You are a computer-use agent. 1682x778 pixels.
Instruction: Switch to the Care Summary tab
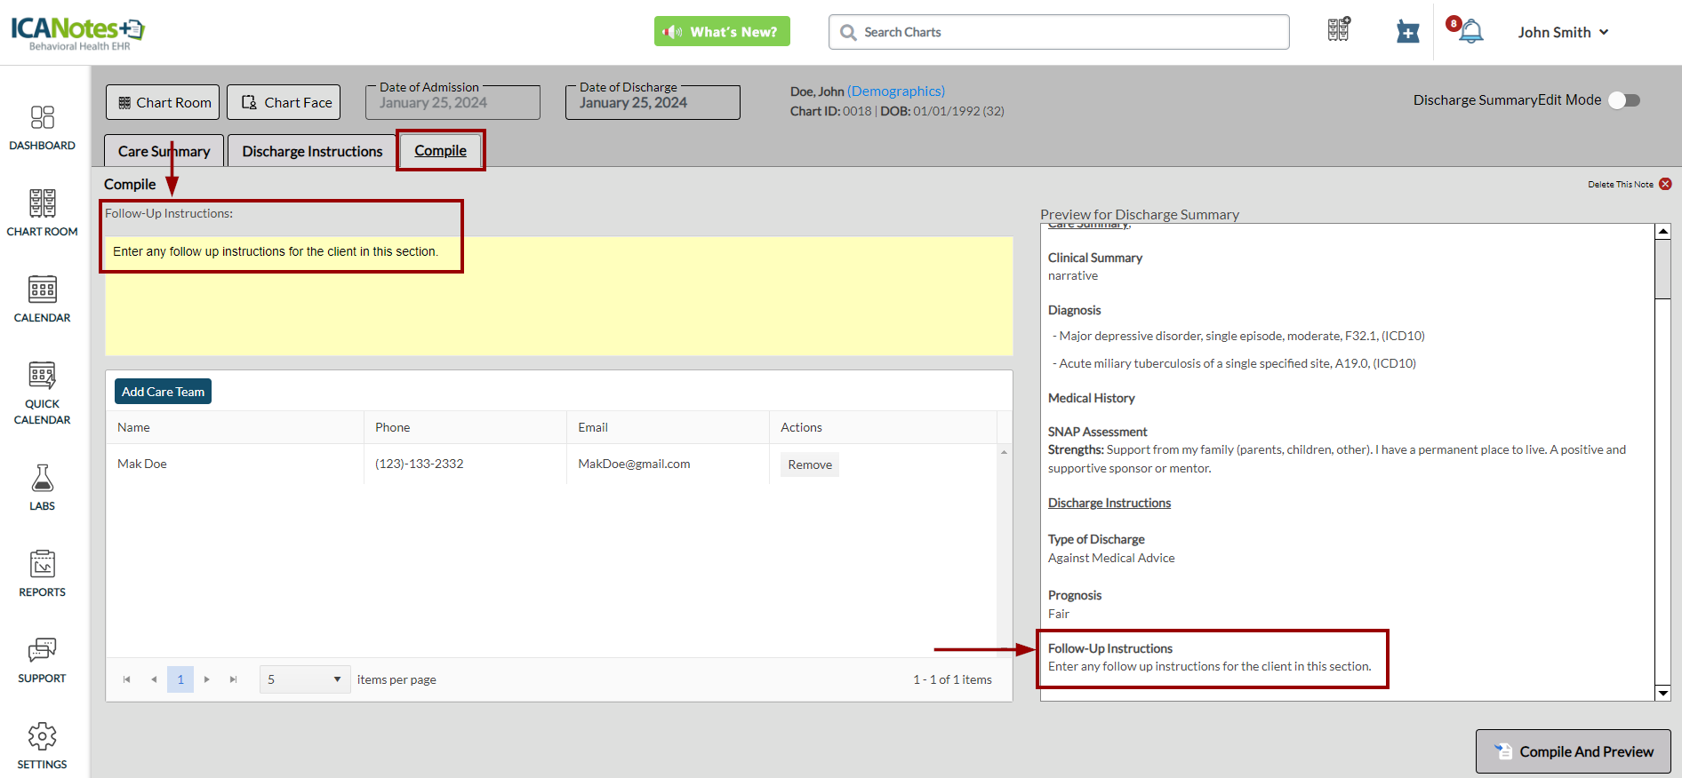coord(164,151)
